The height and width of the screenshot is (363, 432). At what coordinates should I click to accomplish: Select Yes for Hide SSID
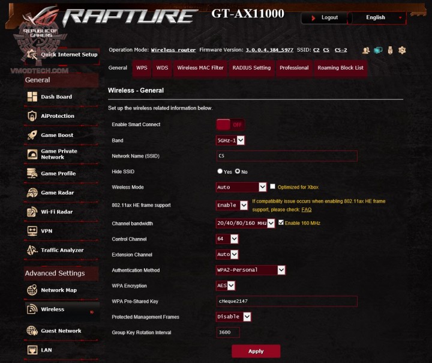tap(220, 171)
